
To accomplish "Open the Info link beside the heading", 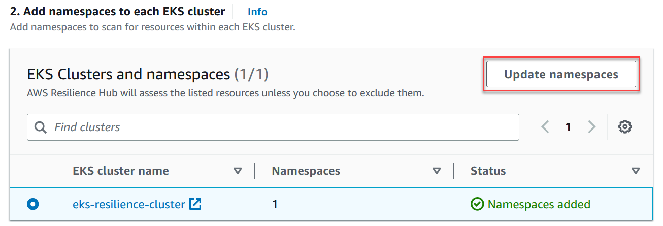I will click(x=257, y=12).
